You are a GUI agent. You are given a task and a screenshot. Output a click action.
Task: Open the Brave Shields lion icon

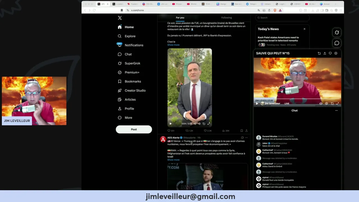[x=275, y=10]
